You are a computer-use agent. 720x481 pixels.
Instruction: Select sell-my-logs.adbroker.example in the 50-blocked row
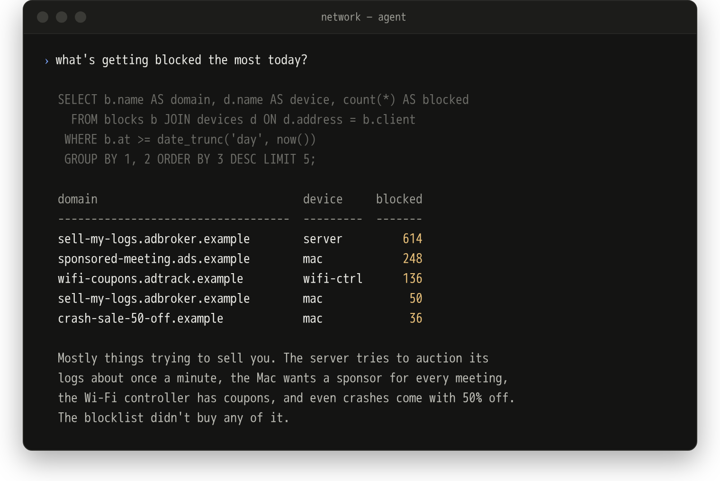click(154, 299)
